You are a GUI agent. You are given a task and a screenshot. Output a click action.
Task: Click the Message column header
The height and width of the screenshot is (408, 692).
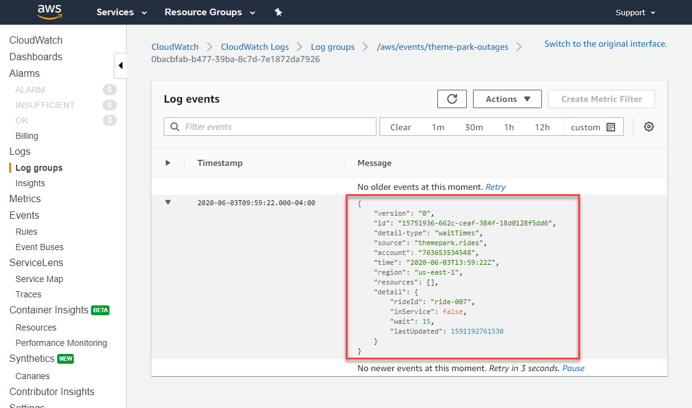[374, 163]
